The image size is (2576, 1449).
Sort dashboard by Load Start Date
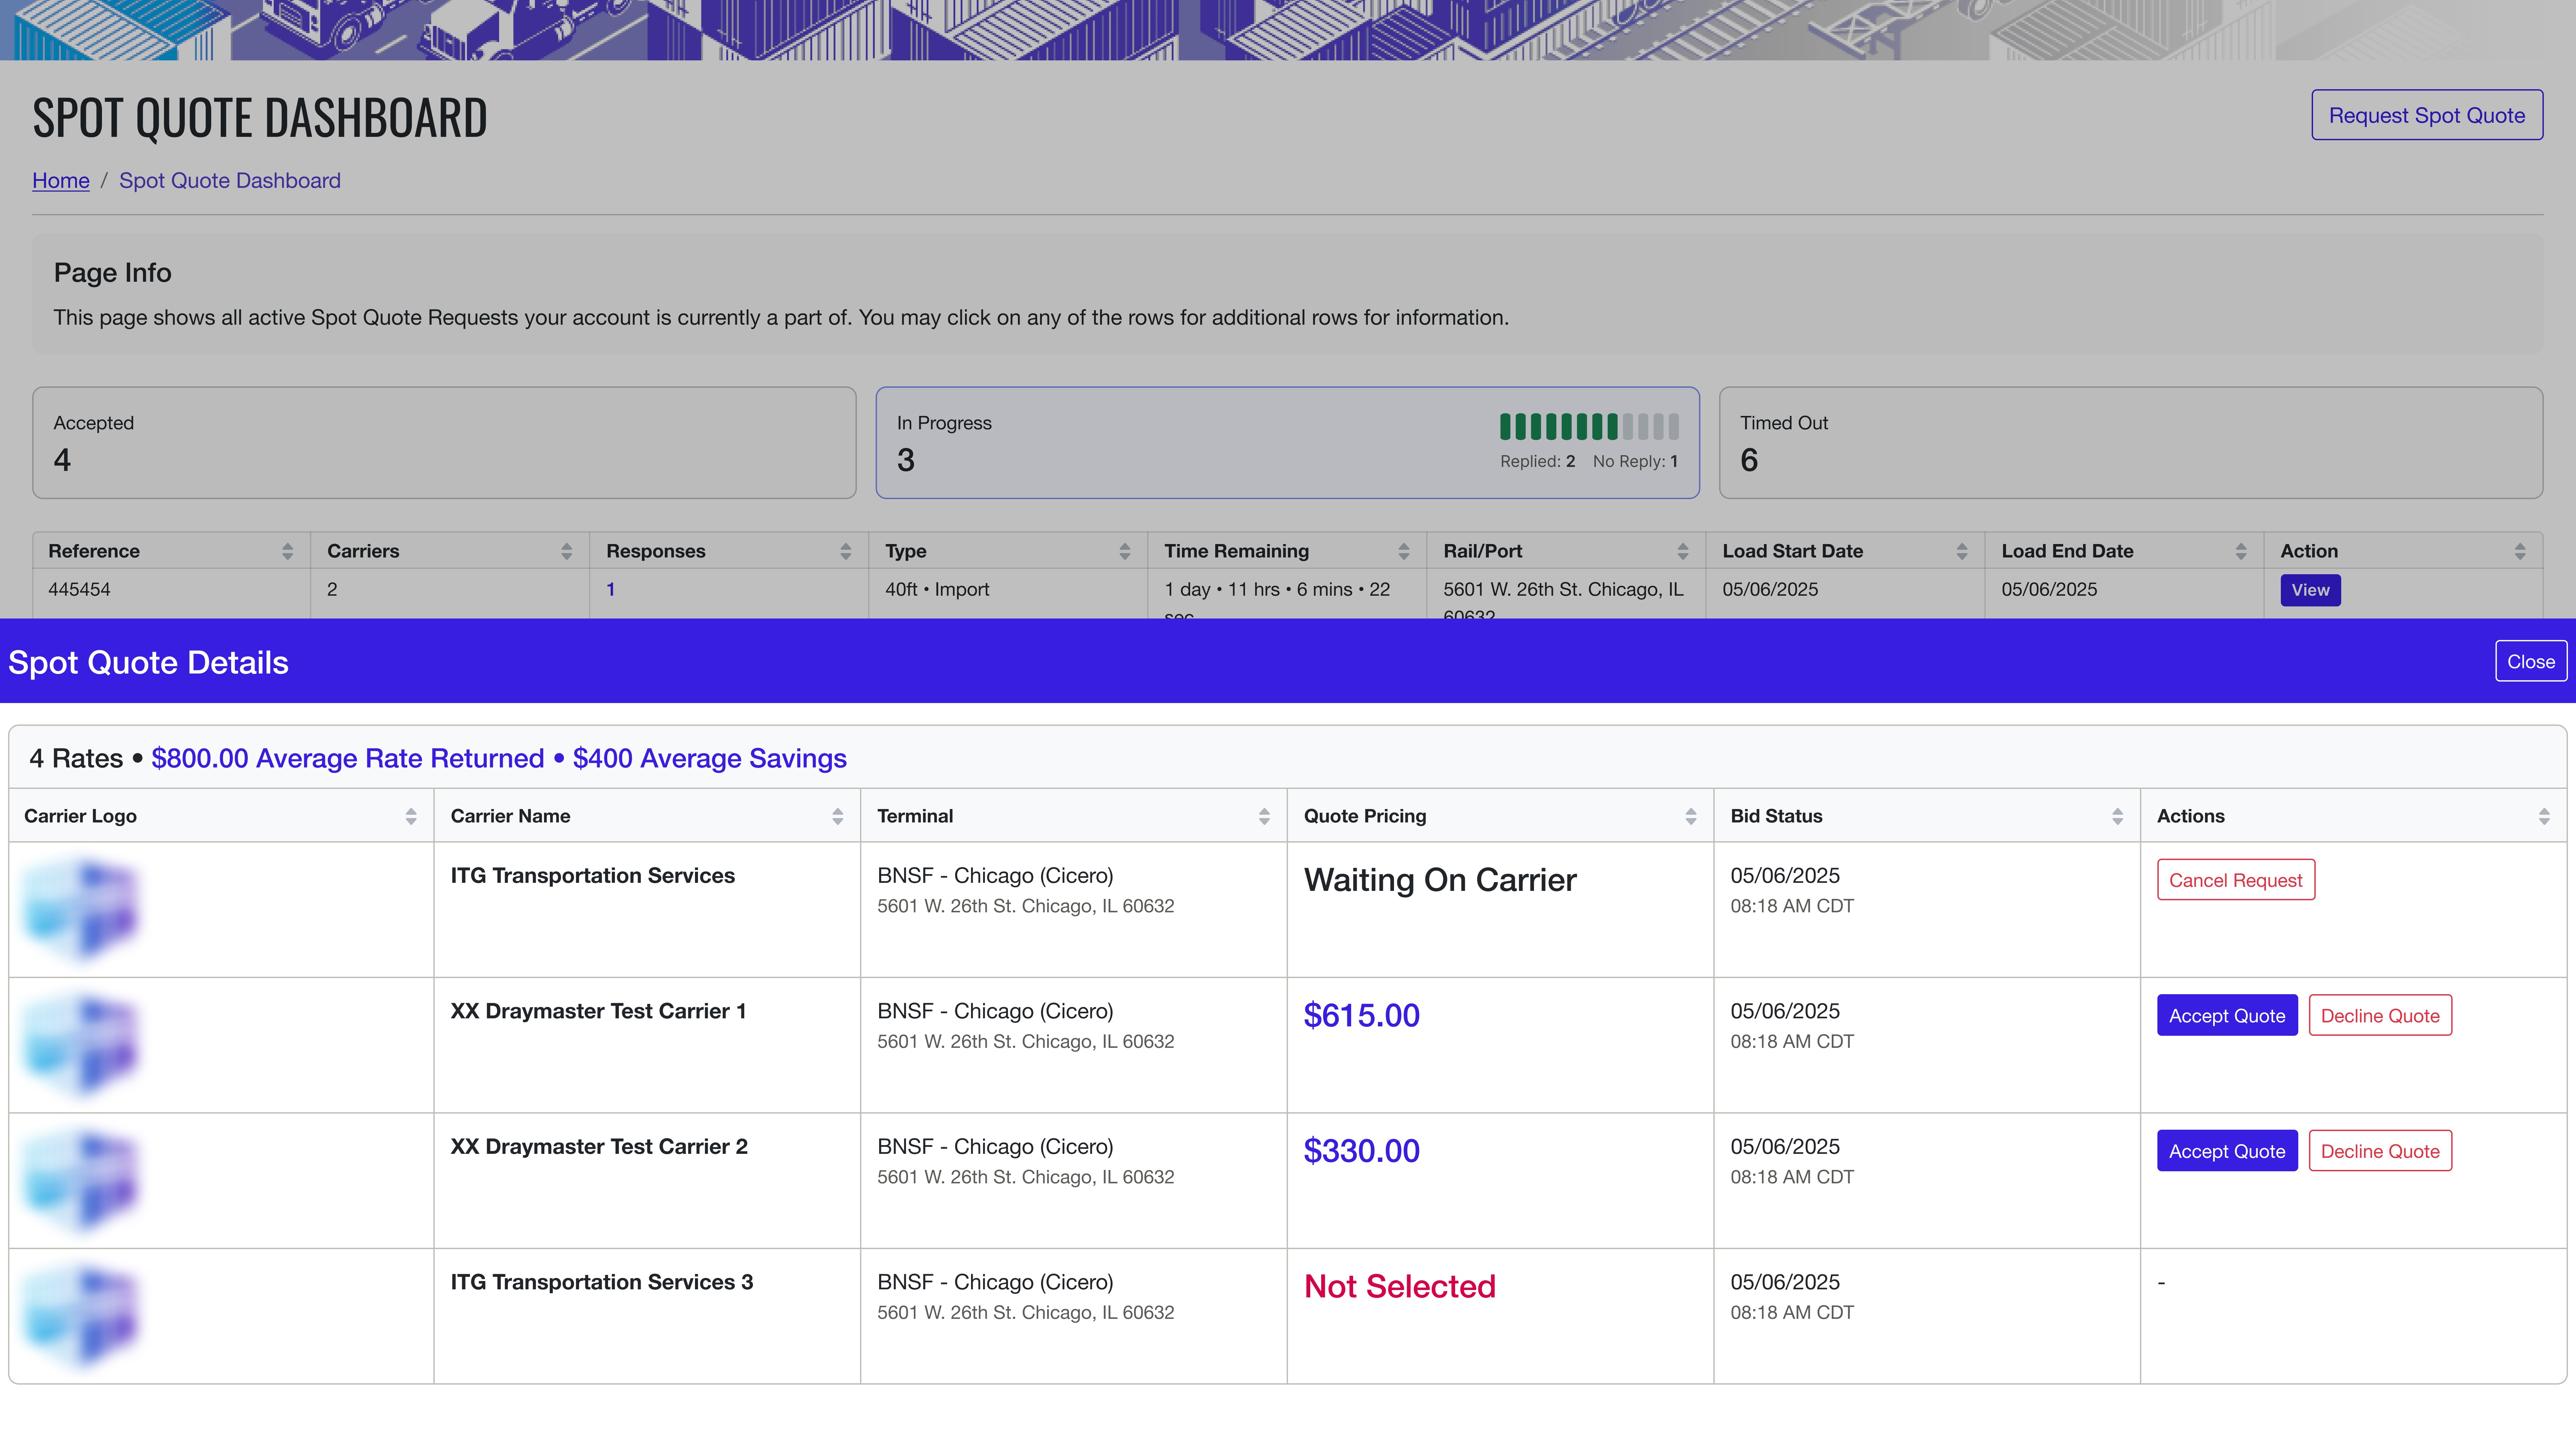1961,551
